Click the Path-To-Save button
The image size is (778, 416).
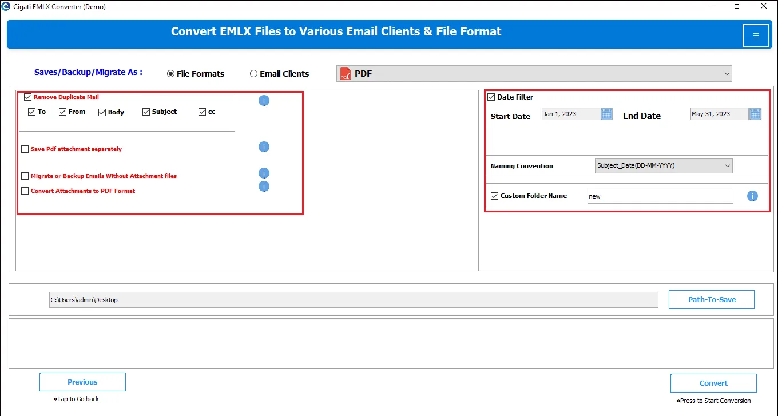coord(712,299)
